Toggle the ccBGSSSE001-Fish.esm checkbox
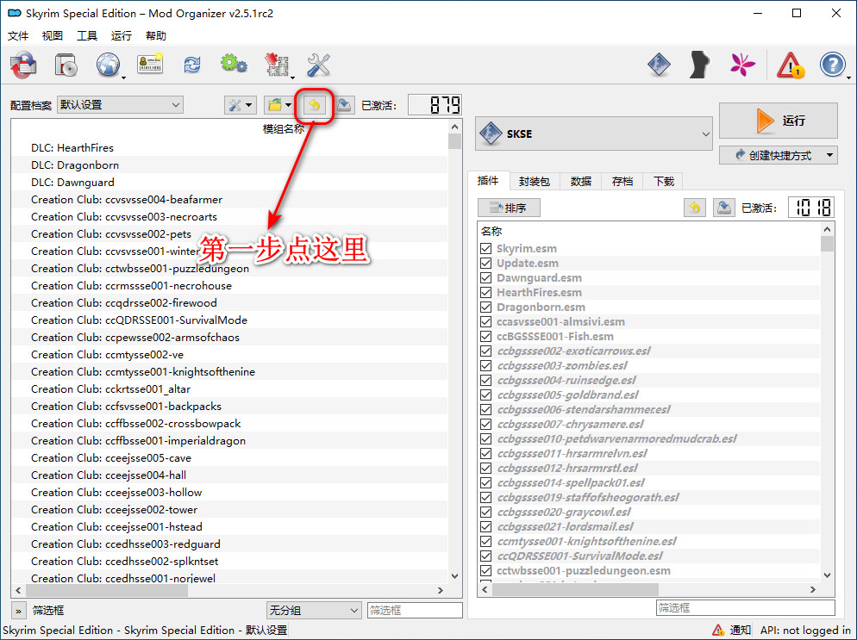The image size is (857, 640). pyautogui.click(x=486, y=337)
